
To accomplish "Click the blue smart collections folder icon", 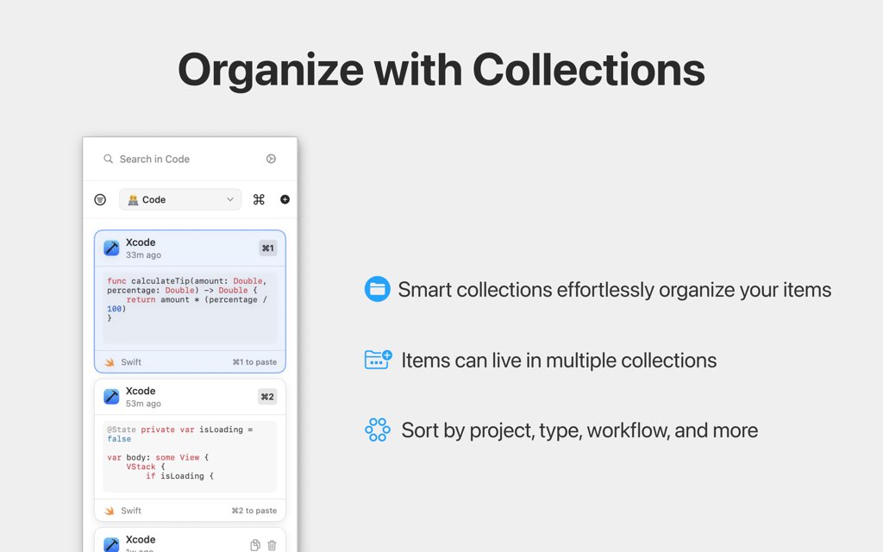I will [x=377, y=289].
